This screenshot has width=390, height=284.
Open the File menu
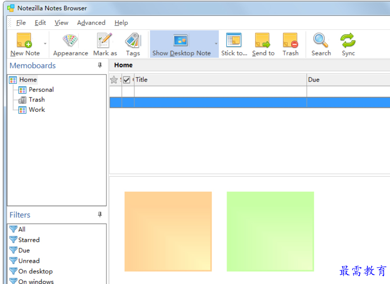(x=21, y=22)
